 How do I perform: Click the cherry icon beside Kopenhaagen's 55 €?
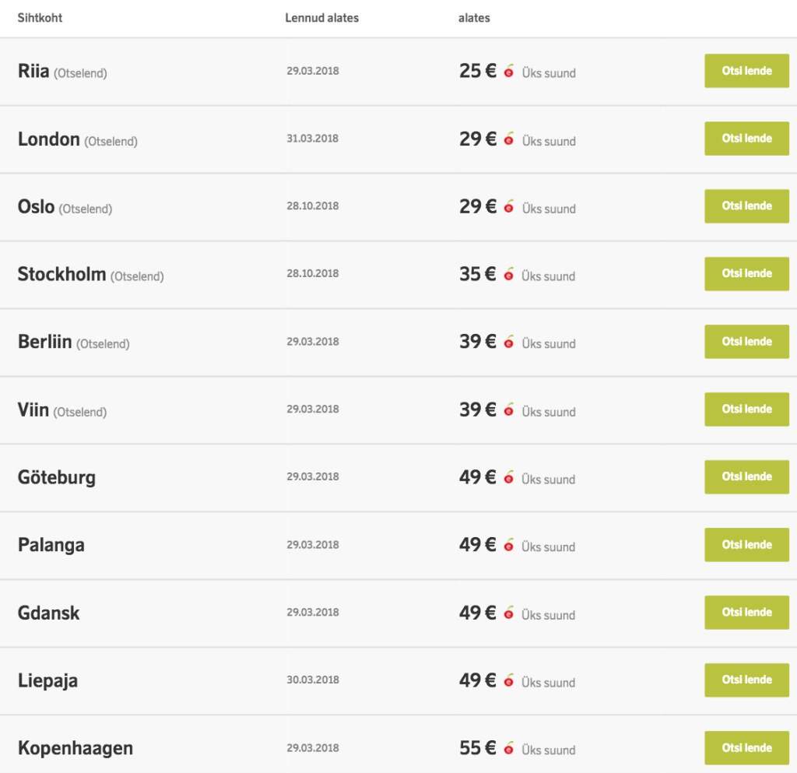(509, 749)
